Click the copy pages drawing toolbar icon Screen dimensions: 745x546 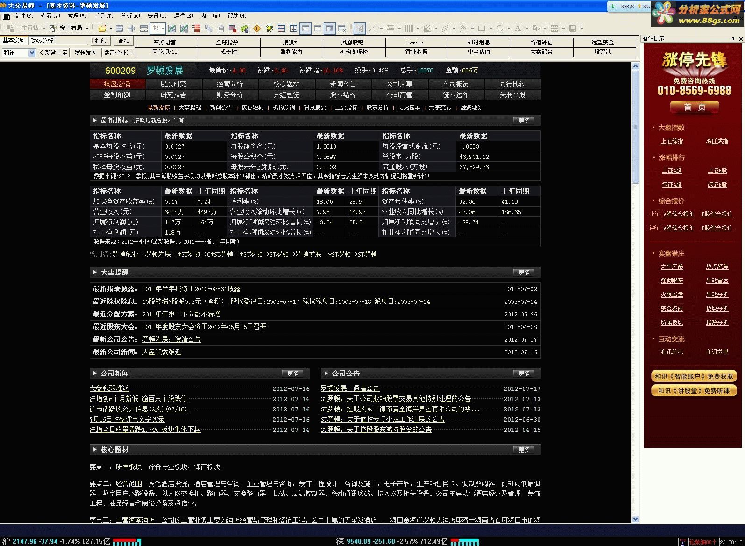click(537, 29)
